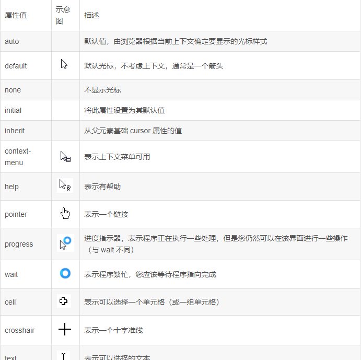Click description 默认值，由浏览器根据当前上下文确定
Screen dimensions: 361x360
[x=176, y=41]
